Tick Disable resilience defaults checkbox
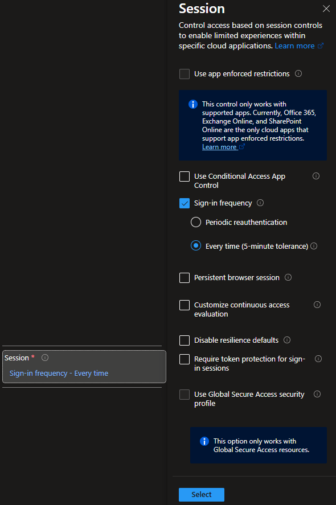Image resolution: width=336 pixels, height=505 pixels. click(x=185, y=340)
